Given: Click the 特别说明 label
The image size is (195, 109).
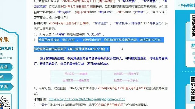Looking at the screenshot, I should (41, 23).
